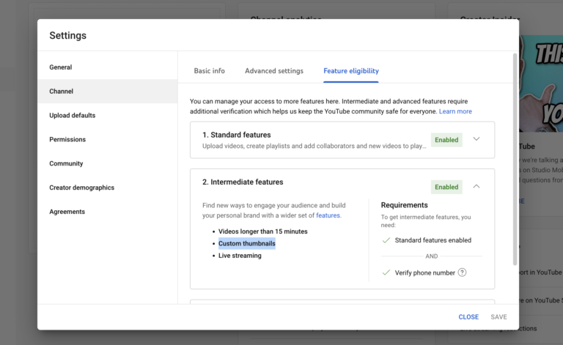Image resolution: width=563 pixels, height=345 pixels.
Task: Open the Permissions settings section
Action: (x=67, y=139)
